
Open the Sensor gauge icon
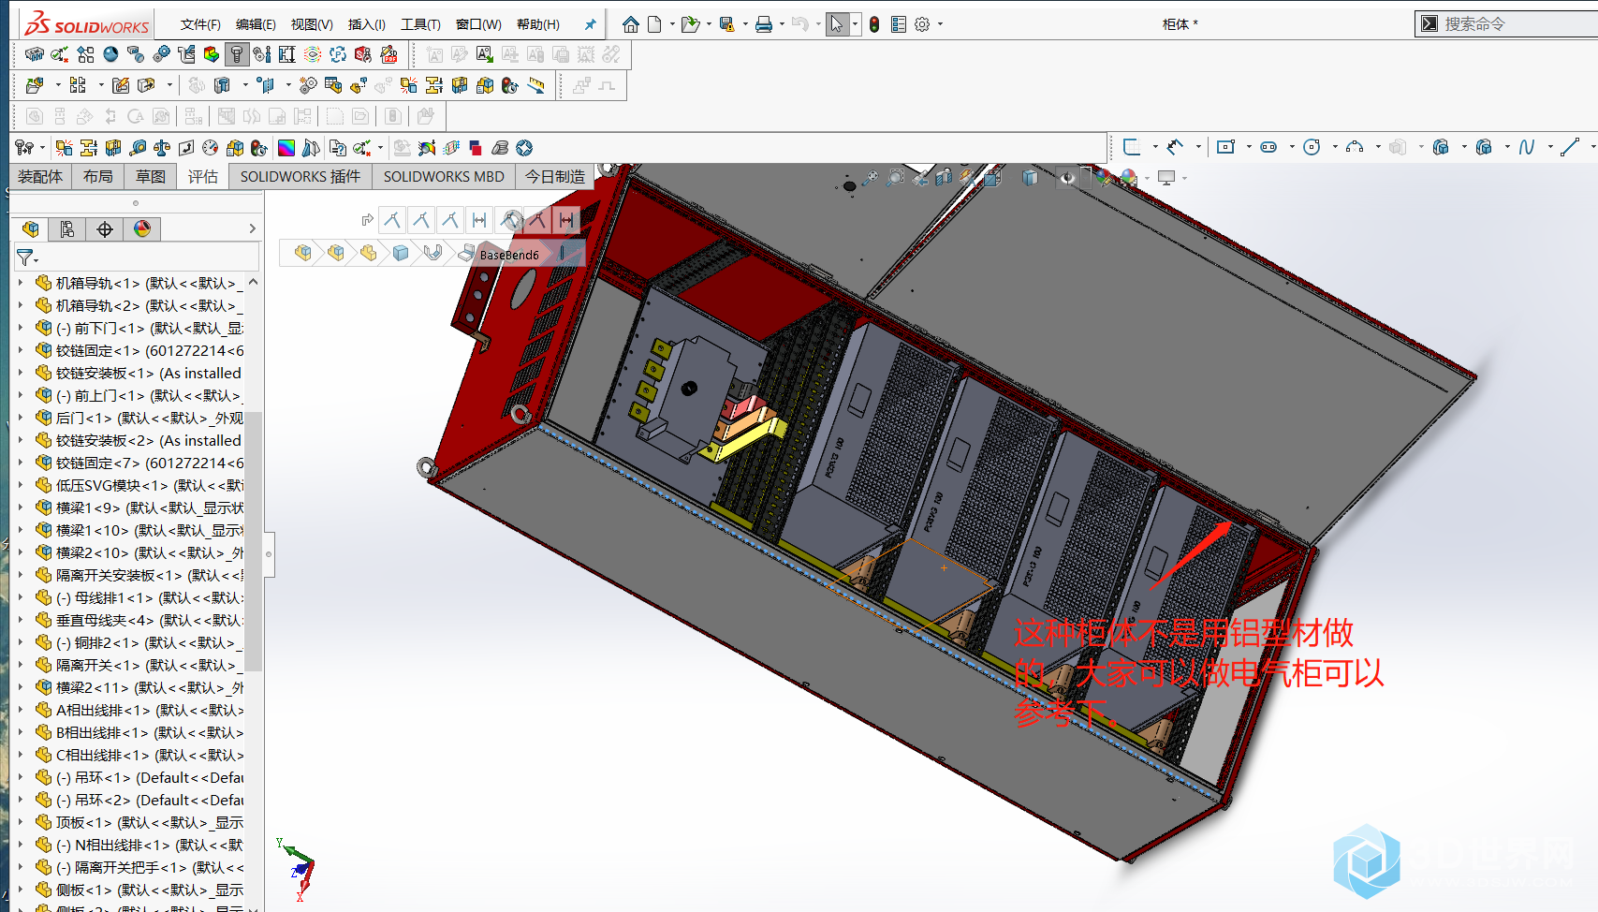(x=211, y=148)
